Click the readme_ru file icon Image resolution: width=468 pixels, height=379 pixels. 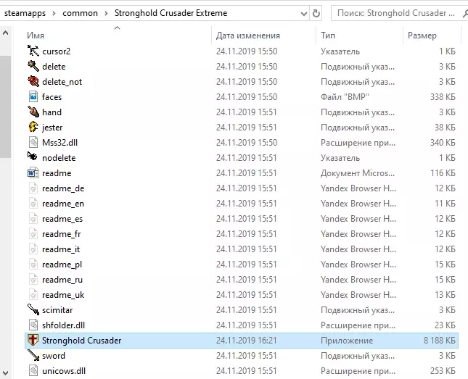tap(33, 280)
